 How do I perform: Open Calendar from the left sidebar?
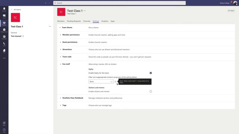(4, 37)
